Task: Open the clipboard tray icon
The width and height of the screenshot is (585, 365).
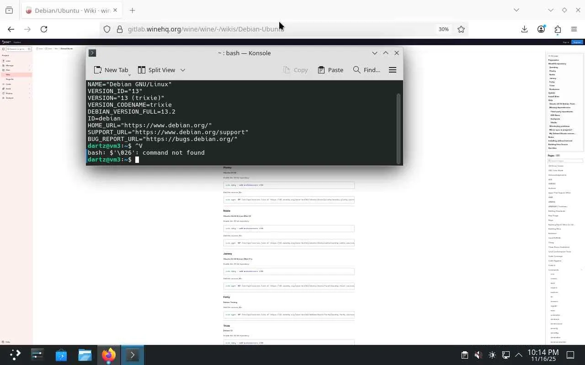Action: [464, 355]
